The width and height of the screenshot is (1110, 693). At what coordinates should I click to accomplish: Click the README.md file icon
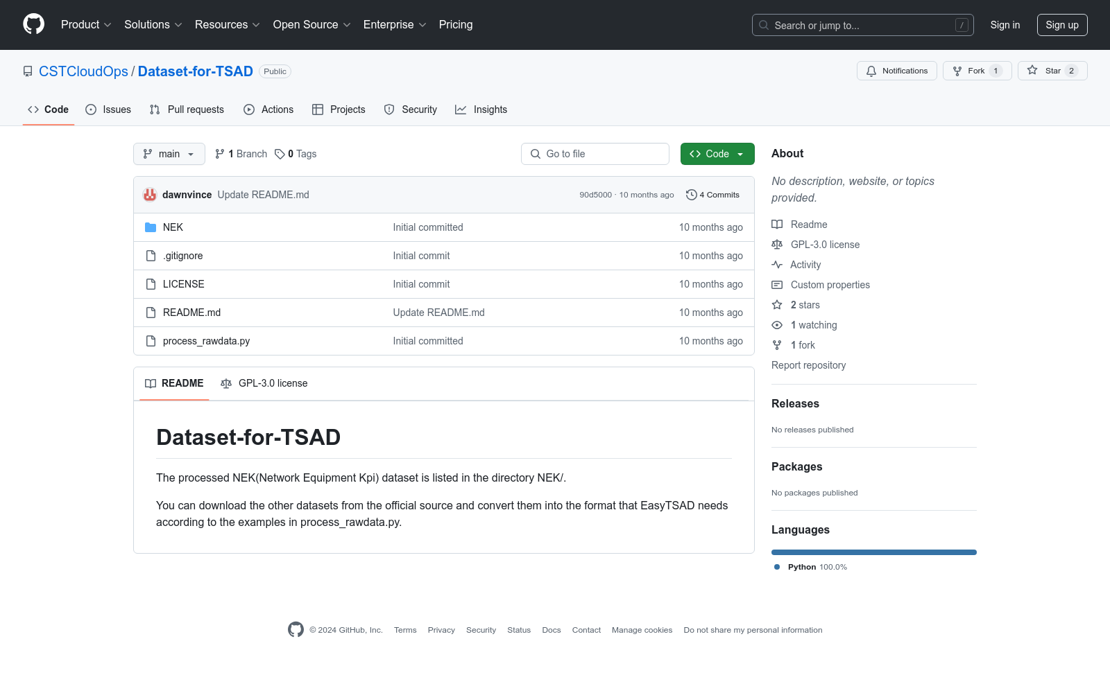(x=151, y=313)
